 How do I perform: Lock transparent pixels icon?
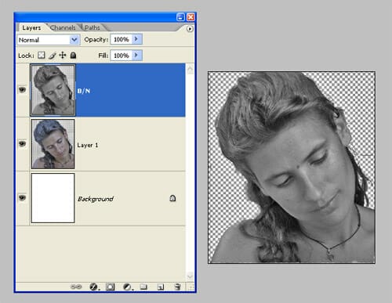click(42, 55)
